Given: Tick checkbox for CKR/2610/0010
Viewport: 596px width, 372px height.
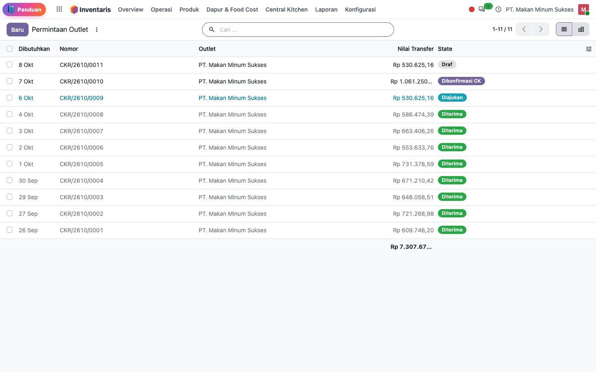Looking at the screenshot, I should [9, 81].
